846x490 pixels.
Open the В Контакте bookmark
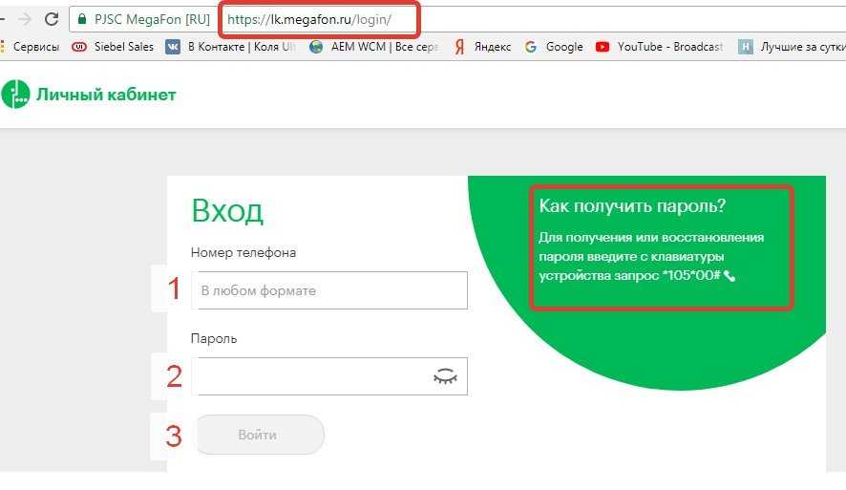click(x=230, y=46)
